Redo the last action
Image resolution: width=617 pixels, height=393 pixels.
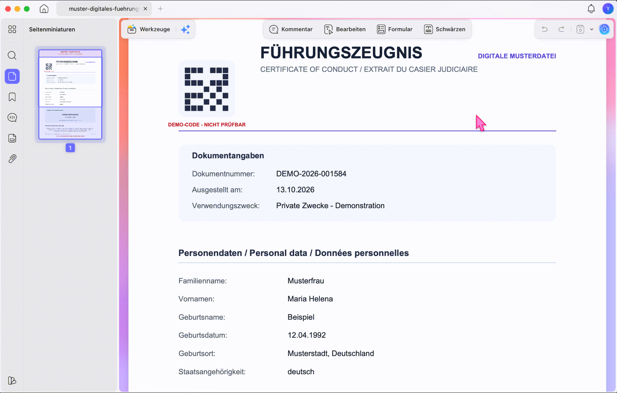click(x=561, y=29)
